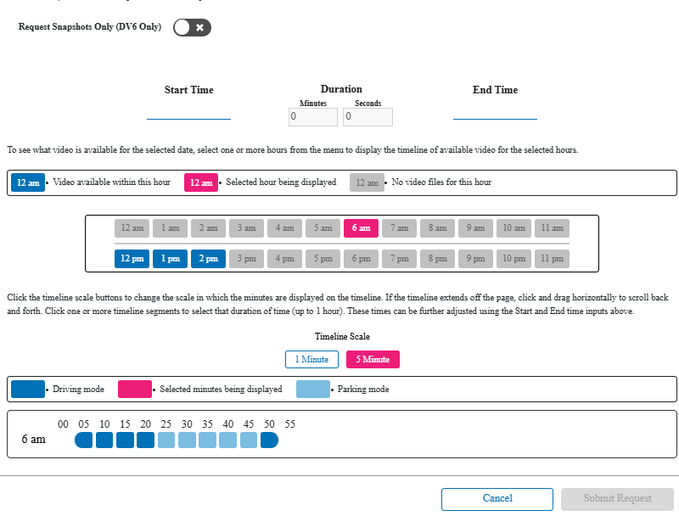Image resolution: width=679 pixels, height=516 pixels.
Task: Select the 15 minute timeline segment
Action: pos(146,440)
